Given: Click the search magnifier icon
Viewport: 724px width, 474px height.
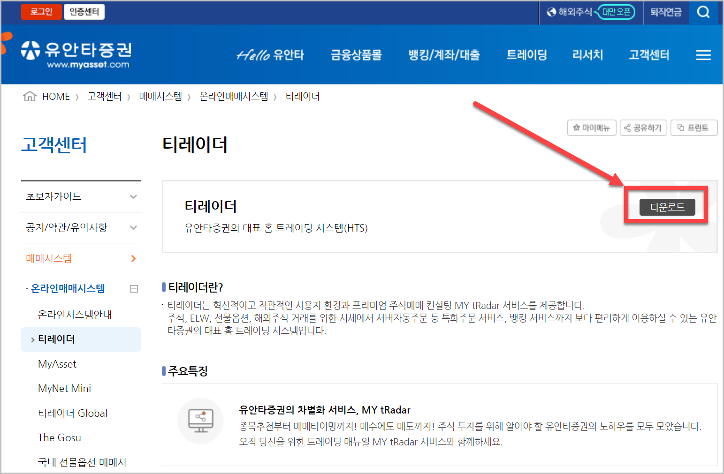Looking at the screenshot, I should coord(703,12).
